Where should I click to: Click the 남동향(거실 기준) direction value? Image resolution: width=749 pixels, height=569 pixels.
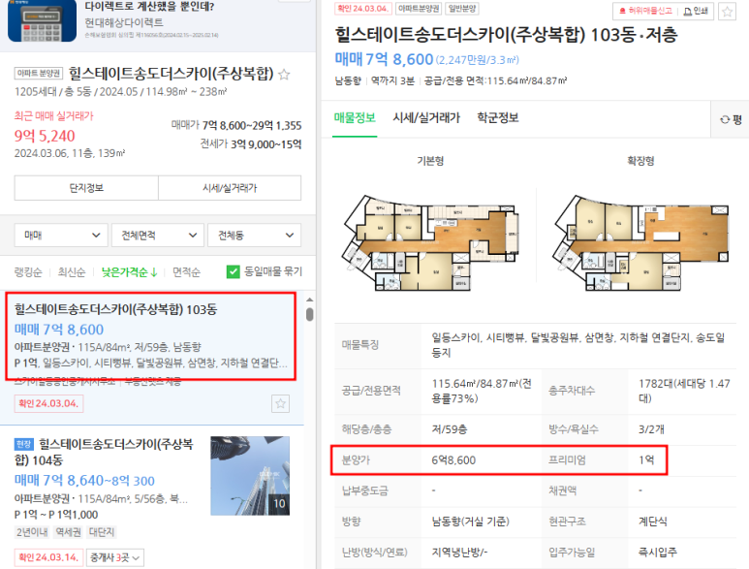(471, 522)
